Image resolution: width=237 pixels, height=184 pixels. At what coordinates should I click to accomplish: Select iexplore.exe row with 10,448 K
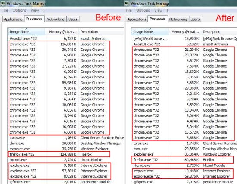tap(184, 171)
